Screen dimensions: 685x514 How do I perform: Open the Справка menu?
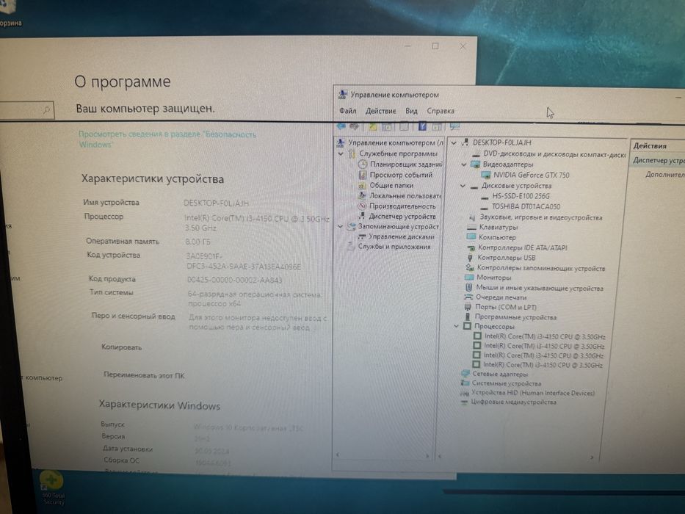[x=441, y=111]
